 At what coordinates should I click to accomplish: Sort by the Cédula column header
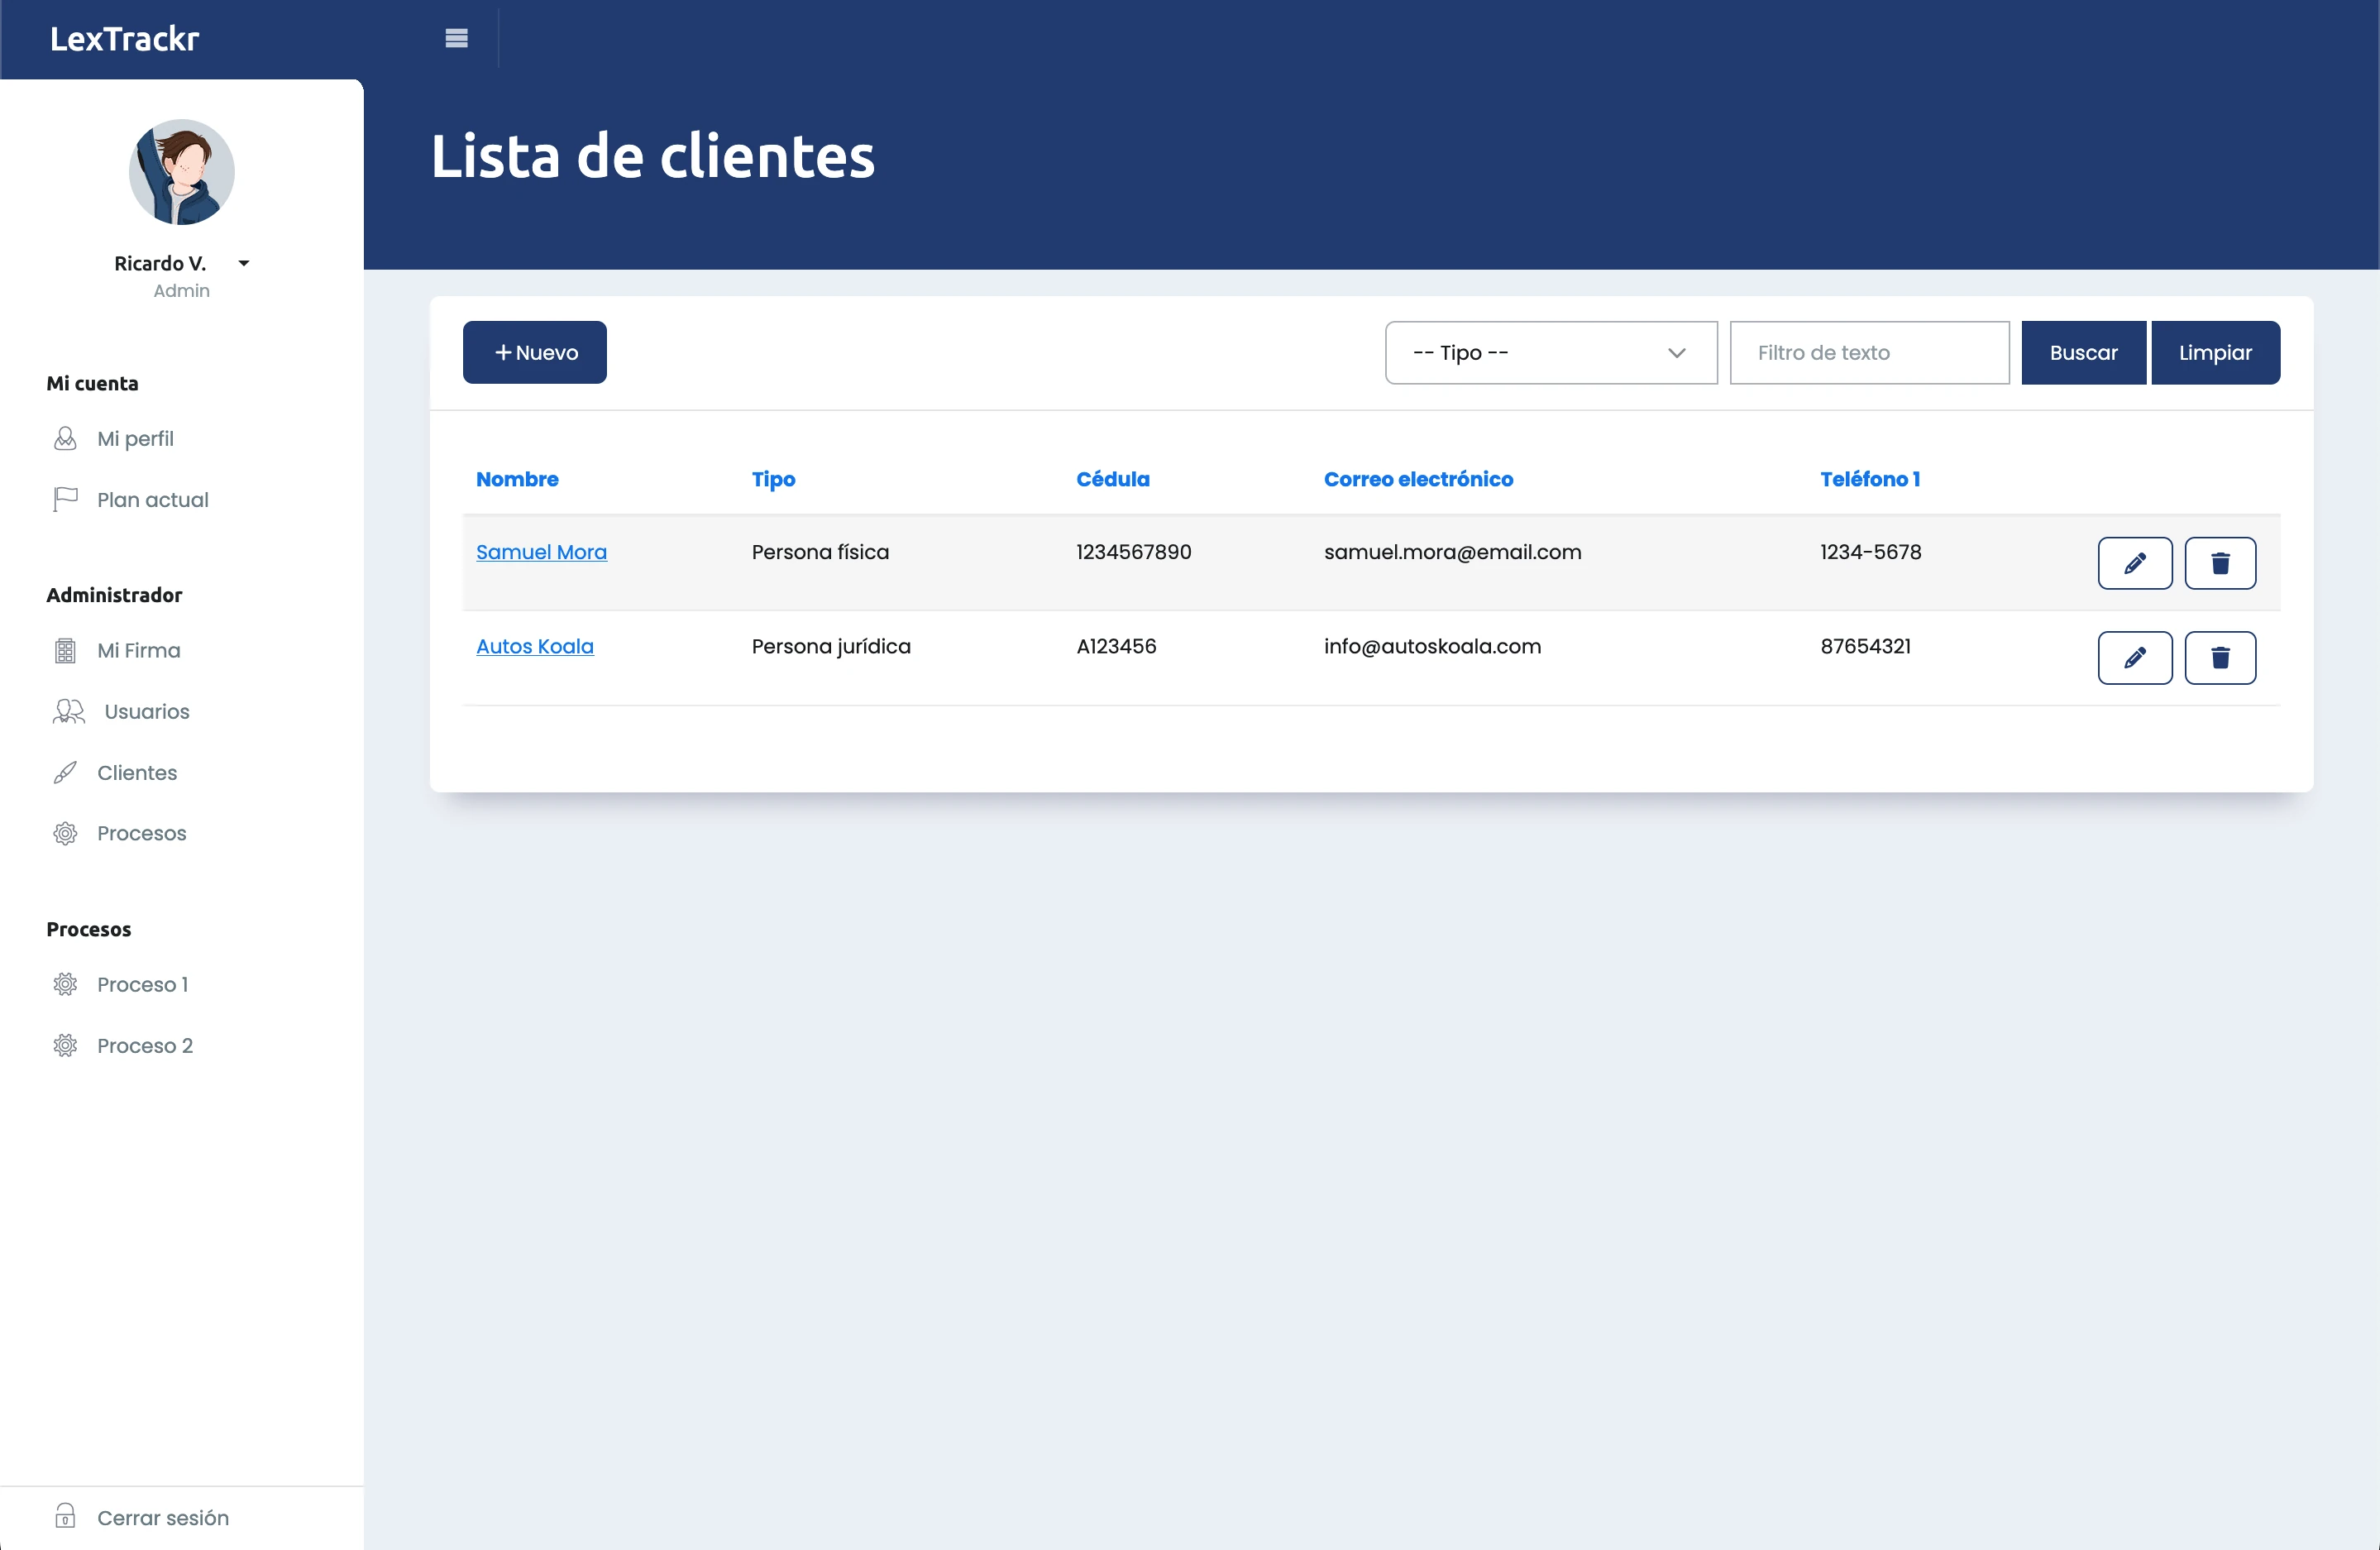[x=1112, y=479]
